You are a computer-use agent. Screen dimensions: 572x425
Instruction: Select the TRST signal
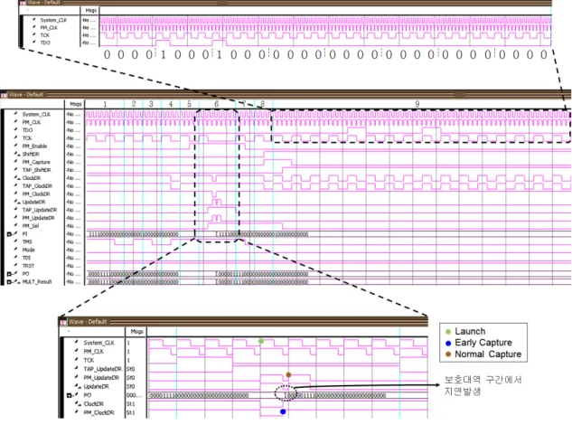[28, 266]
